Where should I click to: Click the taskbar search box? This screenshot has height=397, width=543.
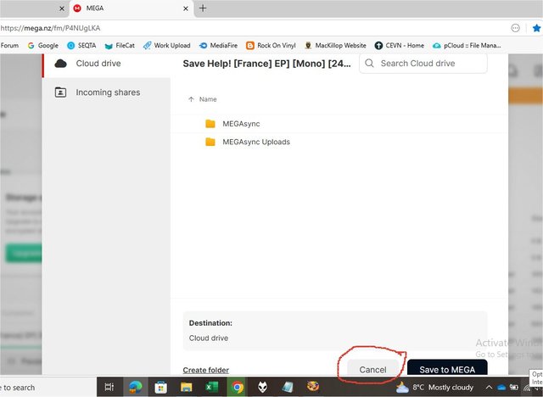point(48,388)
